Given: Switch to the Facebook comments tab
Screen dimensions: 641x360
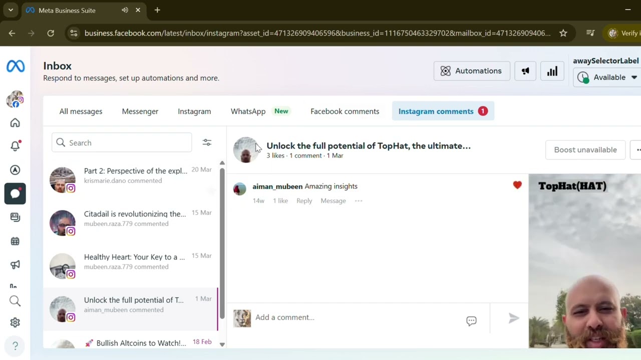Looking at the screenshot, I should [345, 111].
